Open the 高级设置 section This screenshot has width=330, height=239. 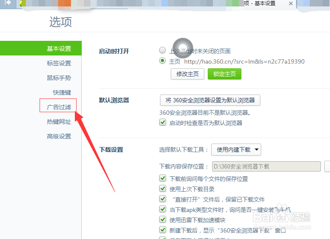(59, 136)
